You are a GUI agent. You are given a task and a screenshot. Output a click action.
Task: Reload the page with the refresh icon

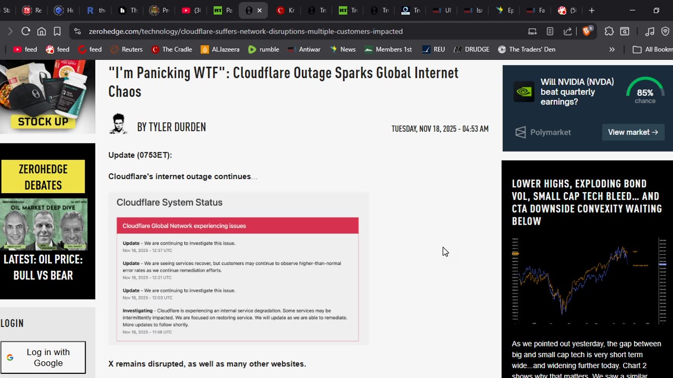click(x=26, y=31)
